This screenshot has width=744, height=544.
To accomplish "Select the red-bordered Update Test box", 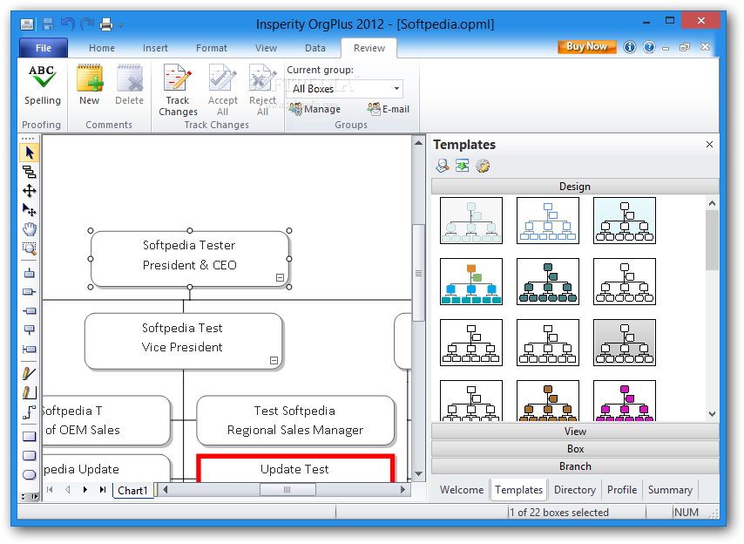I will 295,468.
